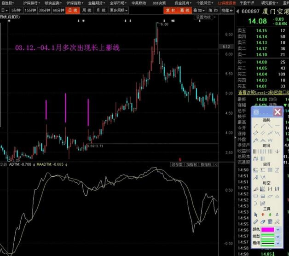The image size is (289, 256).
Task: Click the 改参数 modify parameters button
Action: (x=177, y=164)
